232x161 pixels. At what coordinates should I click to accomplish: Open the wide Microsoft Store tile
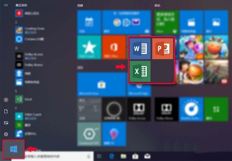pyautogui.click(x=101, y=84)
